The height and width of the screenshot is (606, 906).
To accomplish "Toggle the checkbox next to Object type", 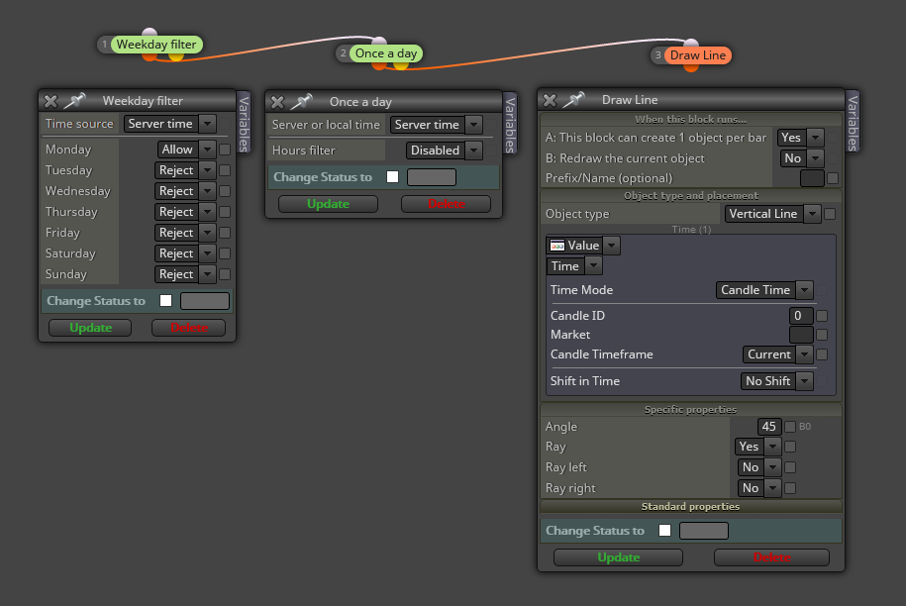I will [830, 214].
